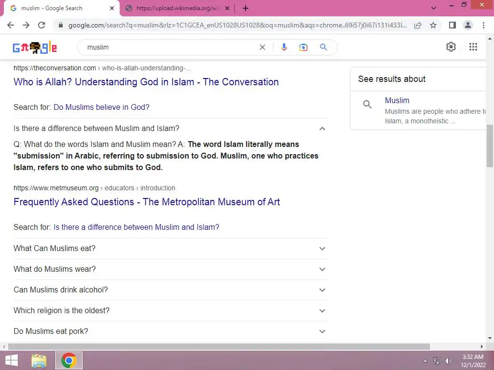The image size is (494, 370).
Task: Focus the Google search input field
Action: (170, 47)
